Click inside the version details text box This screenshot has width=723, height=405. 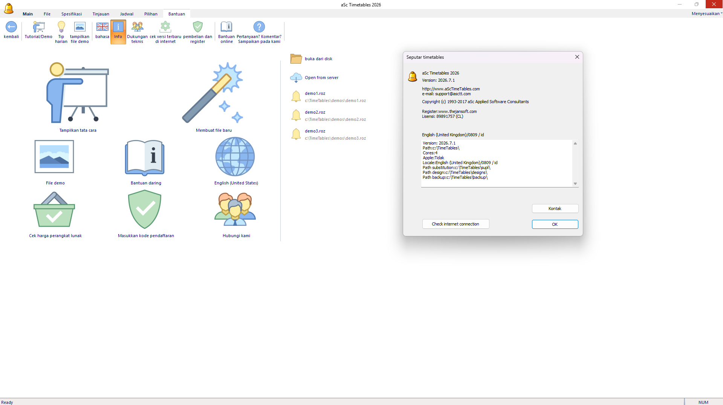click(x=497, y=163)
